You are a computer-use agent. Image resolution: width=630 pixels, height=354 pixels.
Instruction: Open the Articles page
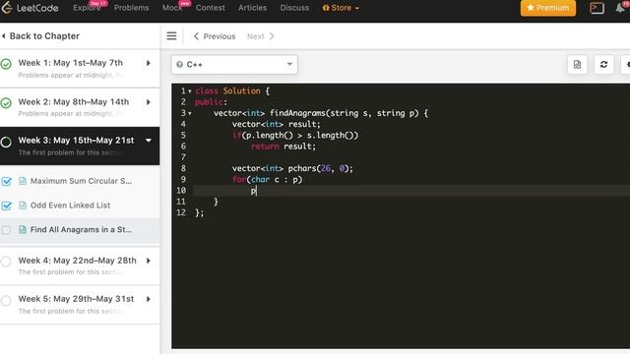coord(252,8)
